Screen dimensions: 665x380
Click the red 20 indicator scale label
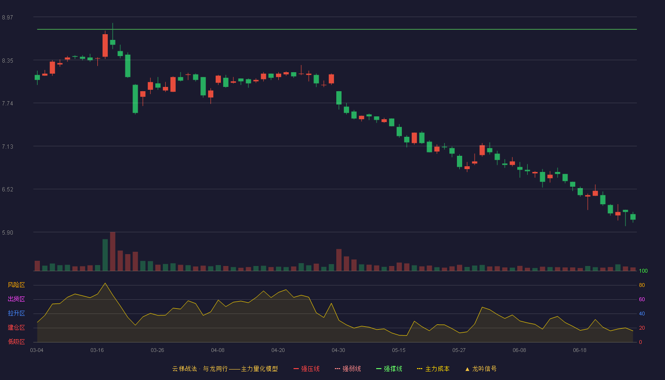(642, 328)
